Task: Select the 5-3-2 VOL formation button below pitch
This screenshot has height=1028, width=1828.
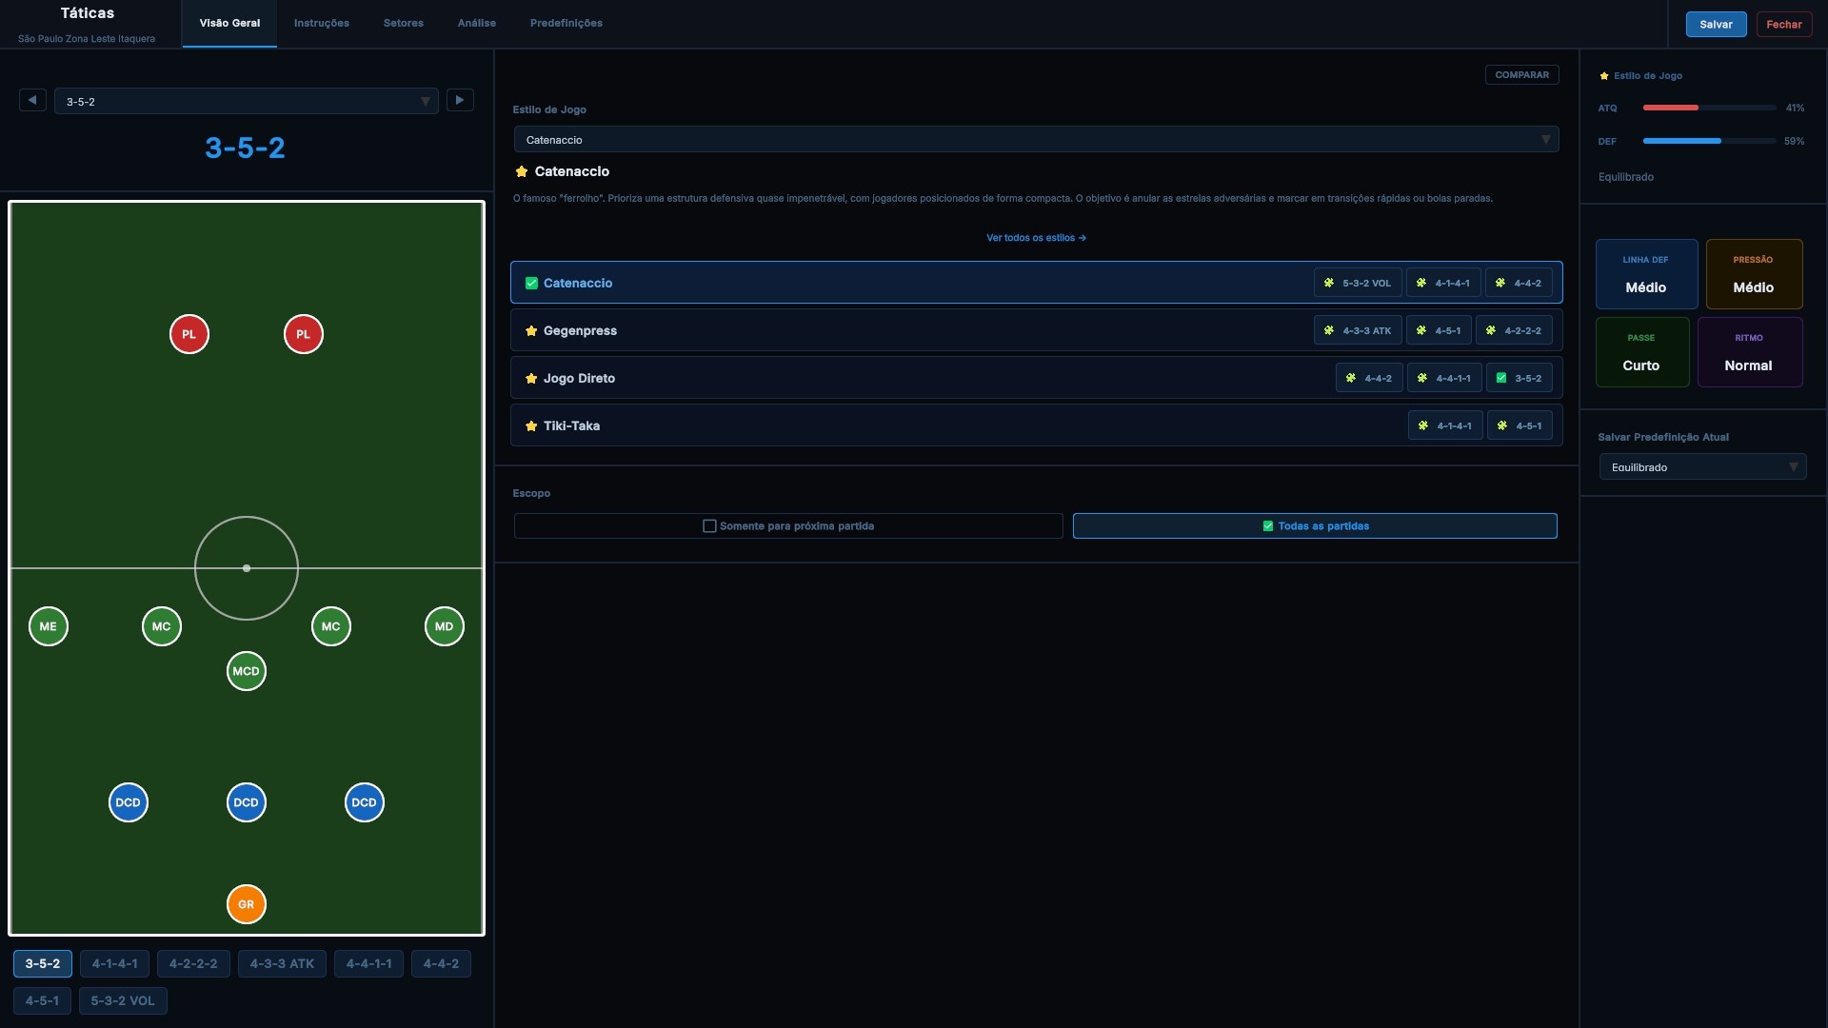Action: click(x=123, y=1000)
